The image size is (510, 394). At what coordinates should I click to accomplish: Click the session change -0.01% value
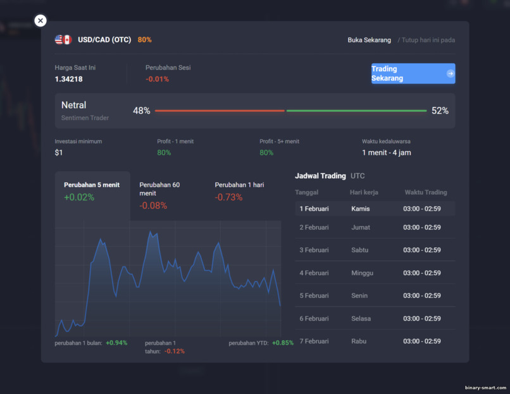coord(157,79)
